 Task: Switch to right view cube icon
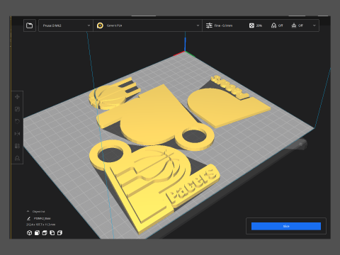coord(59,233)
